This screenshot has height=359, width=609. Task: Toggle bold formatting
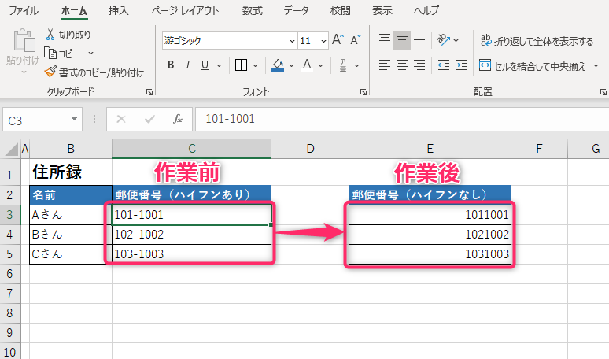170,65
